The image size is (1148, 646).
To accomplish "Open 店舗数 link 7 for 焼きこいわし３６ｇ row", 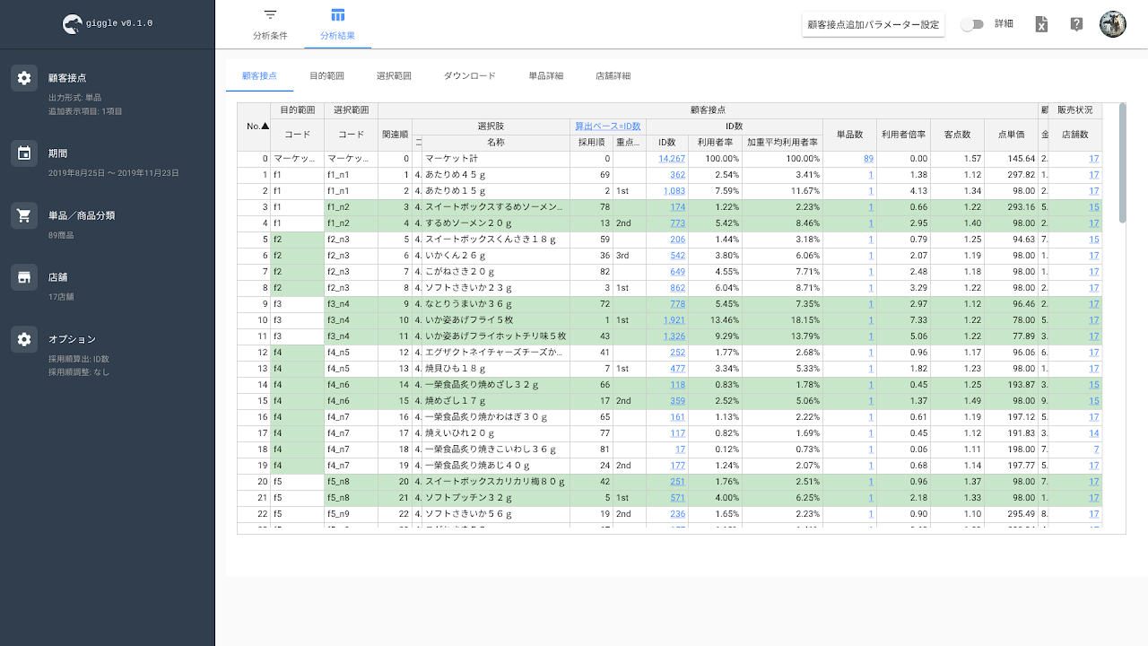I will point(1096,450).
